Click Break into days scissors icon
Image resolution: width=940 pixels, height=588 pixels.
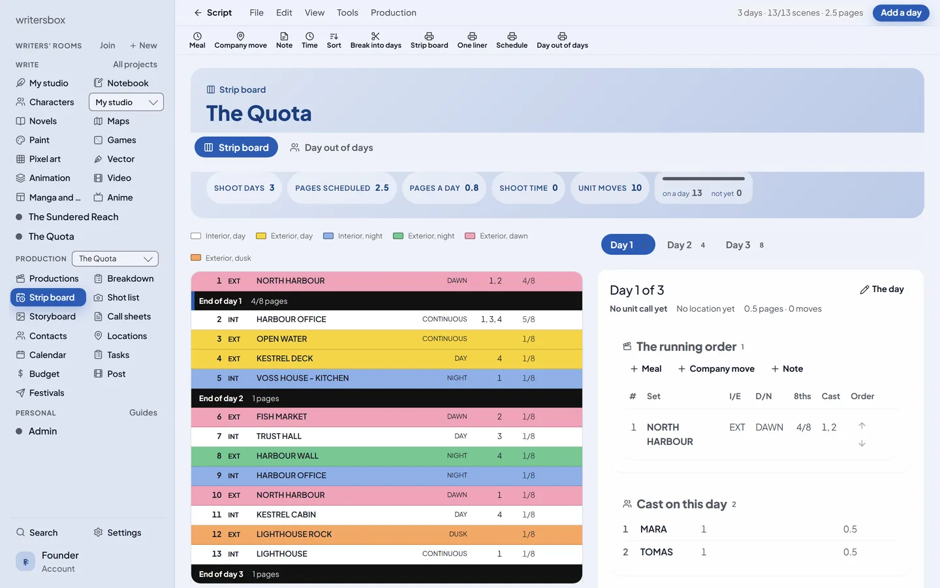[x=375, y=37]
